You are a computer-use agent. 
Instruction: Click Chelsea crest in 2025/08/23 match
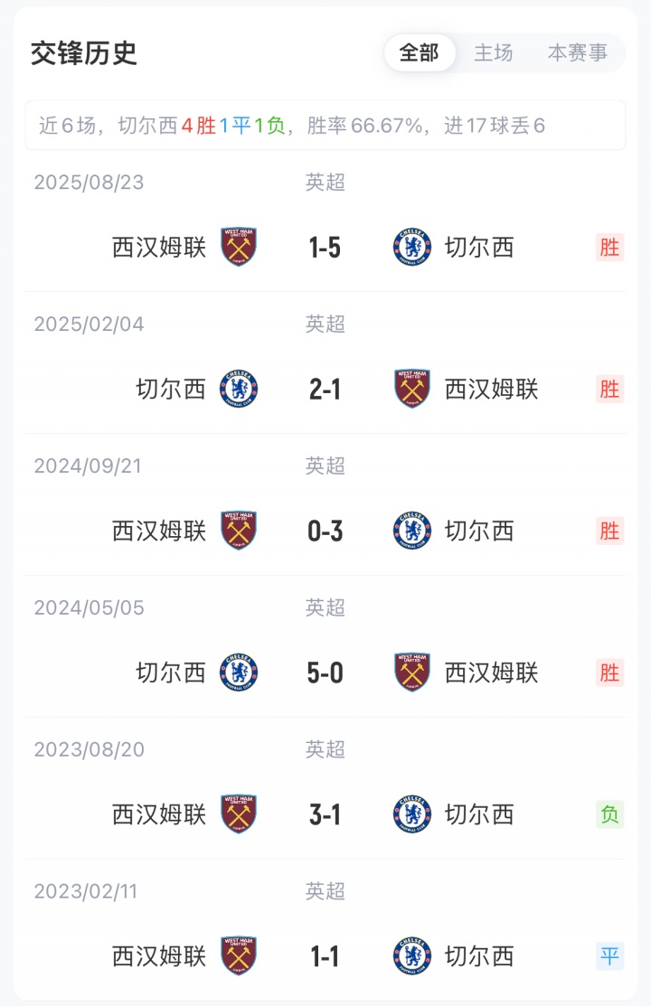(412, 247)
